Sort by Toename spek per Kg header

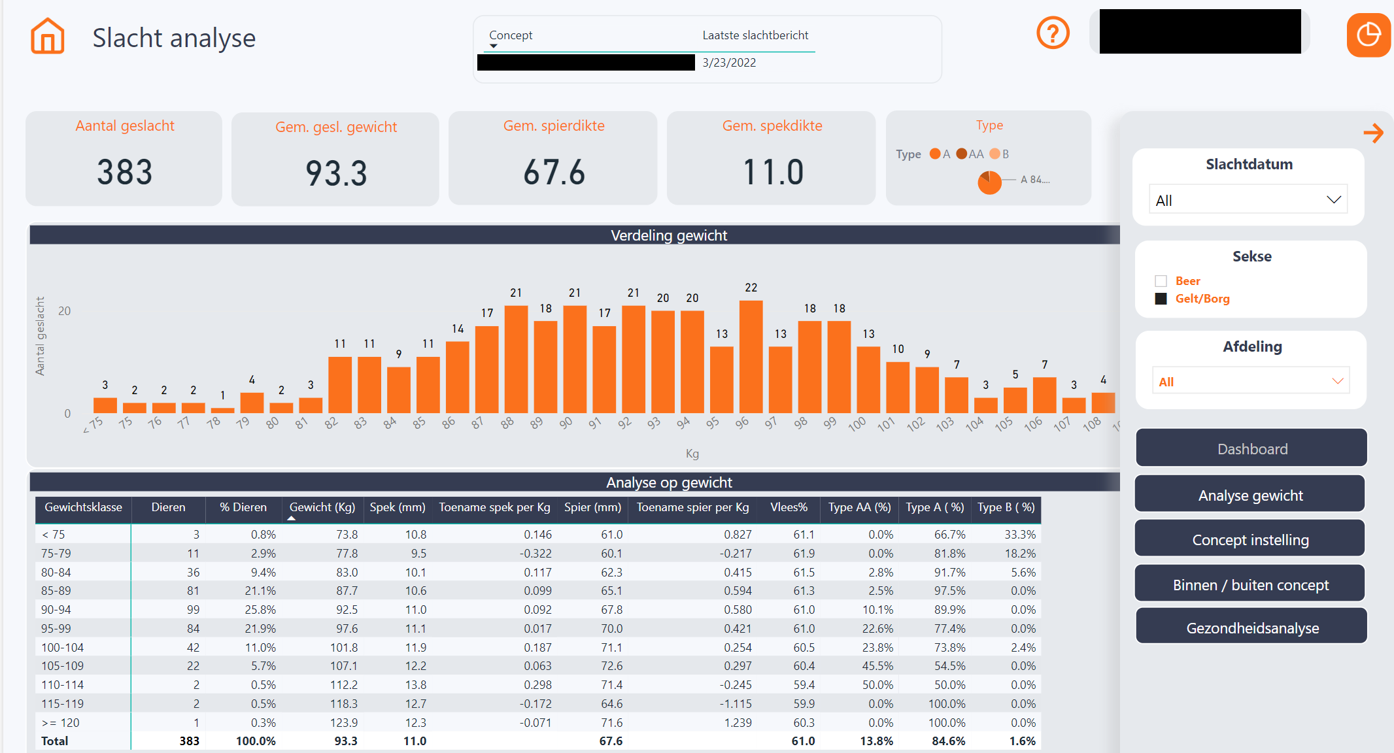[494, 507]
